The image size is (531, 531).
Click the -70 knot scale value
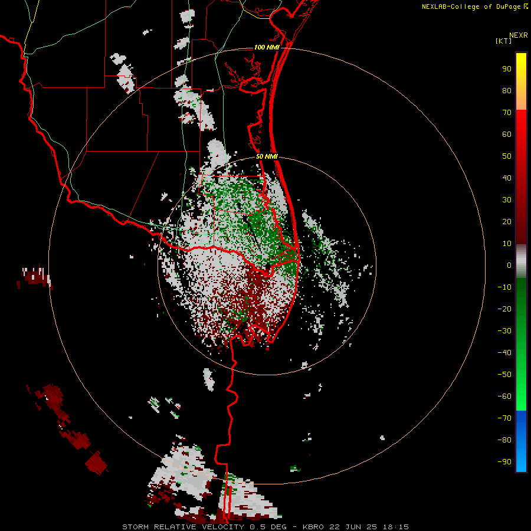[504, 418]
